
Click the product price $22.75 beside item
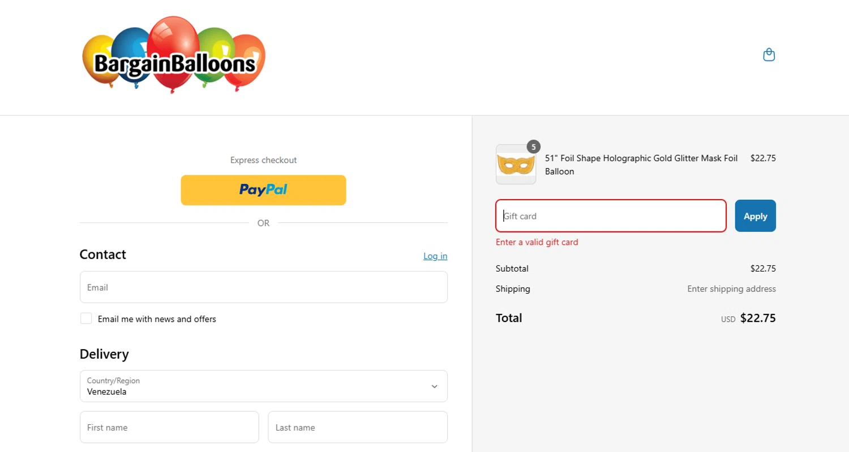pyautogui.click(x=763, y=158)
